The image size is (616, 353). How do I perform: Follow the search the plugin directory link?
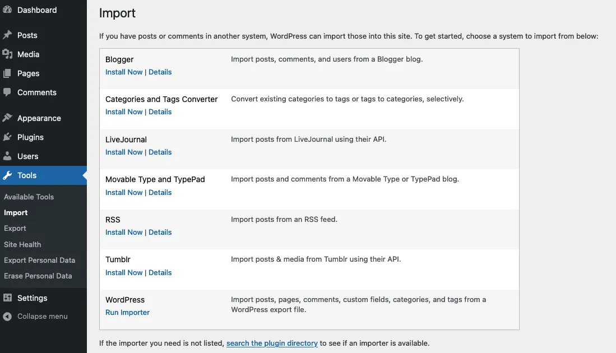pos(272,343)
